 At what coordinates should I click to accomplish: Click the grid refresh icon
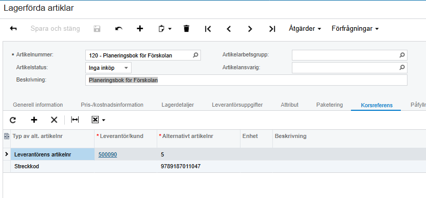click(x=12, y=120)
